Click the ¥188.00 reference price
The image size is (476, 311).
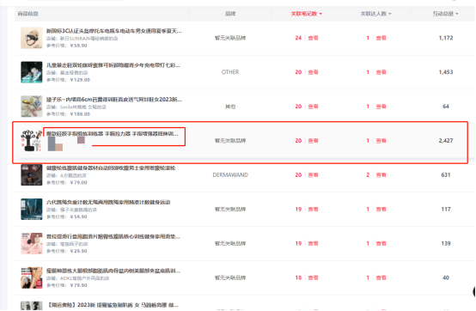(x=80, y=114)
